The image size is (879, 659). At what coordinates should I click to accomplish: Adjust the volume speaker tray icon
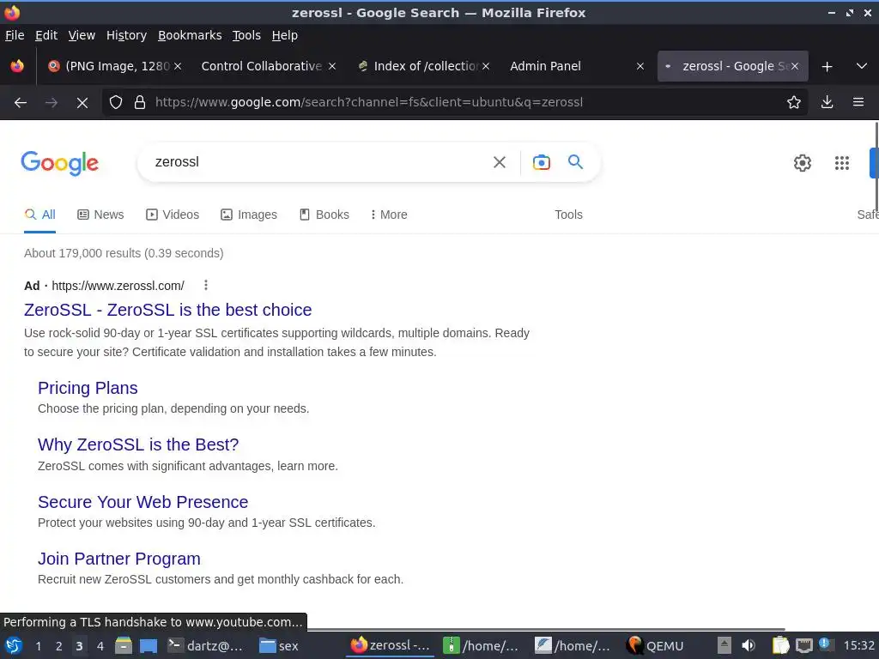748,646
